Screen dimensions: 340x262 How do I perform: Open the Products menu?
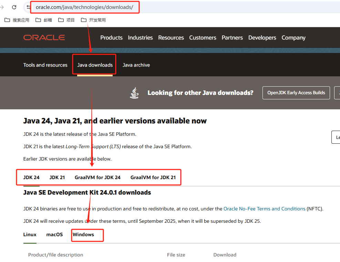point(111,37)
